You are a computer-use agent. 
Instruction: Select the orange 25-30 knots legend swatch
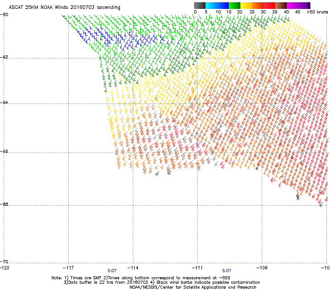click(258, 5)
